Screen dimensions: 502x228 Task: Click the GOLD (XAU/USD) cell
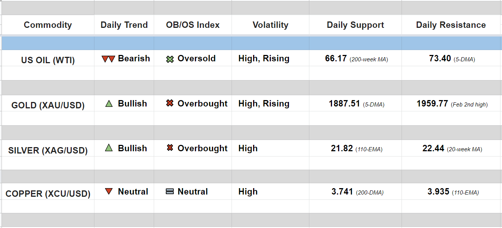coord(48,105)
